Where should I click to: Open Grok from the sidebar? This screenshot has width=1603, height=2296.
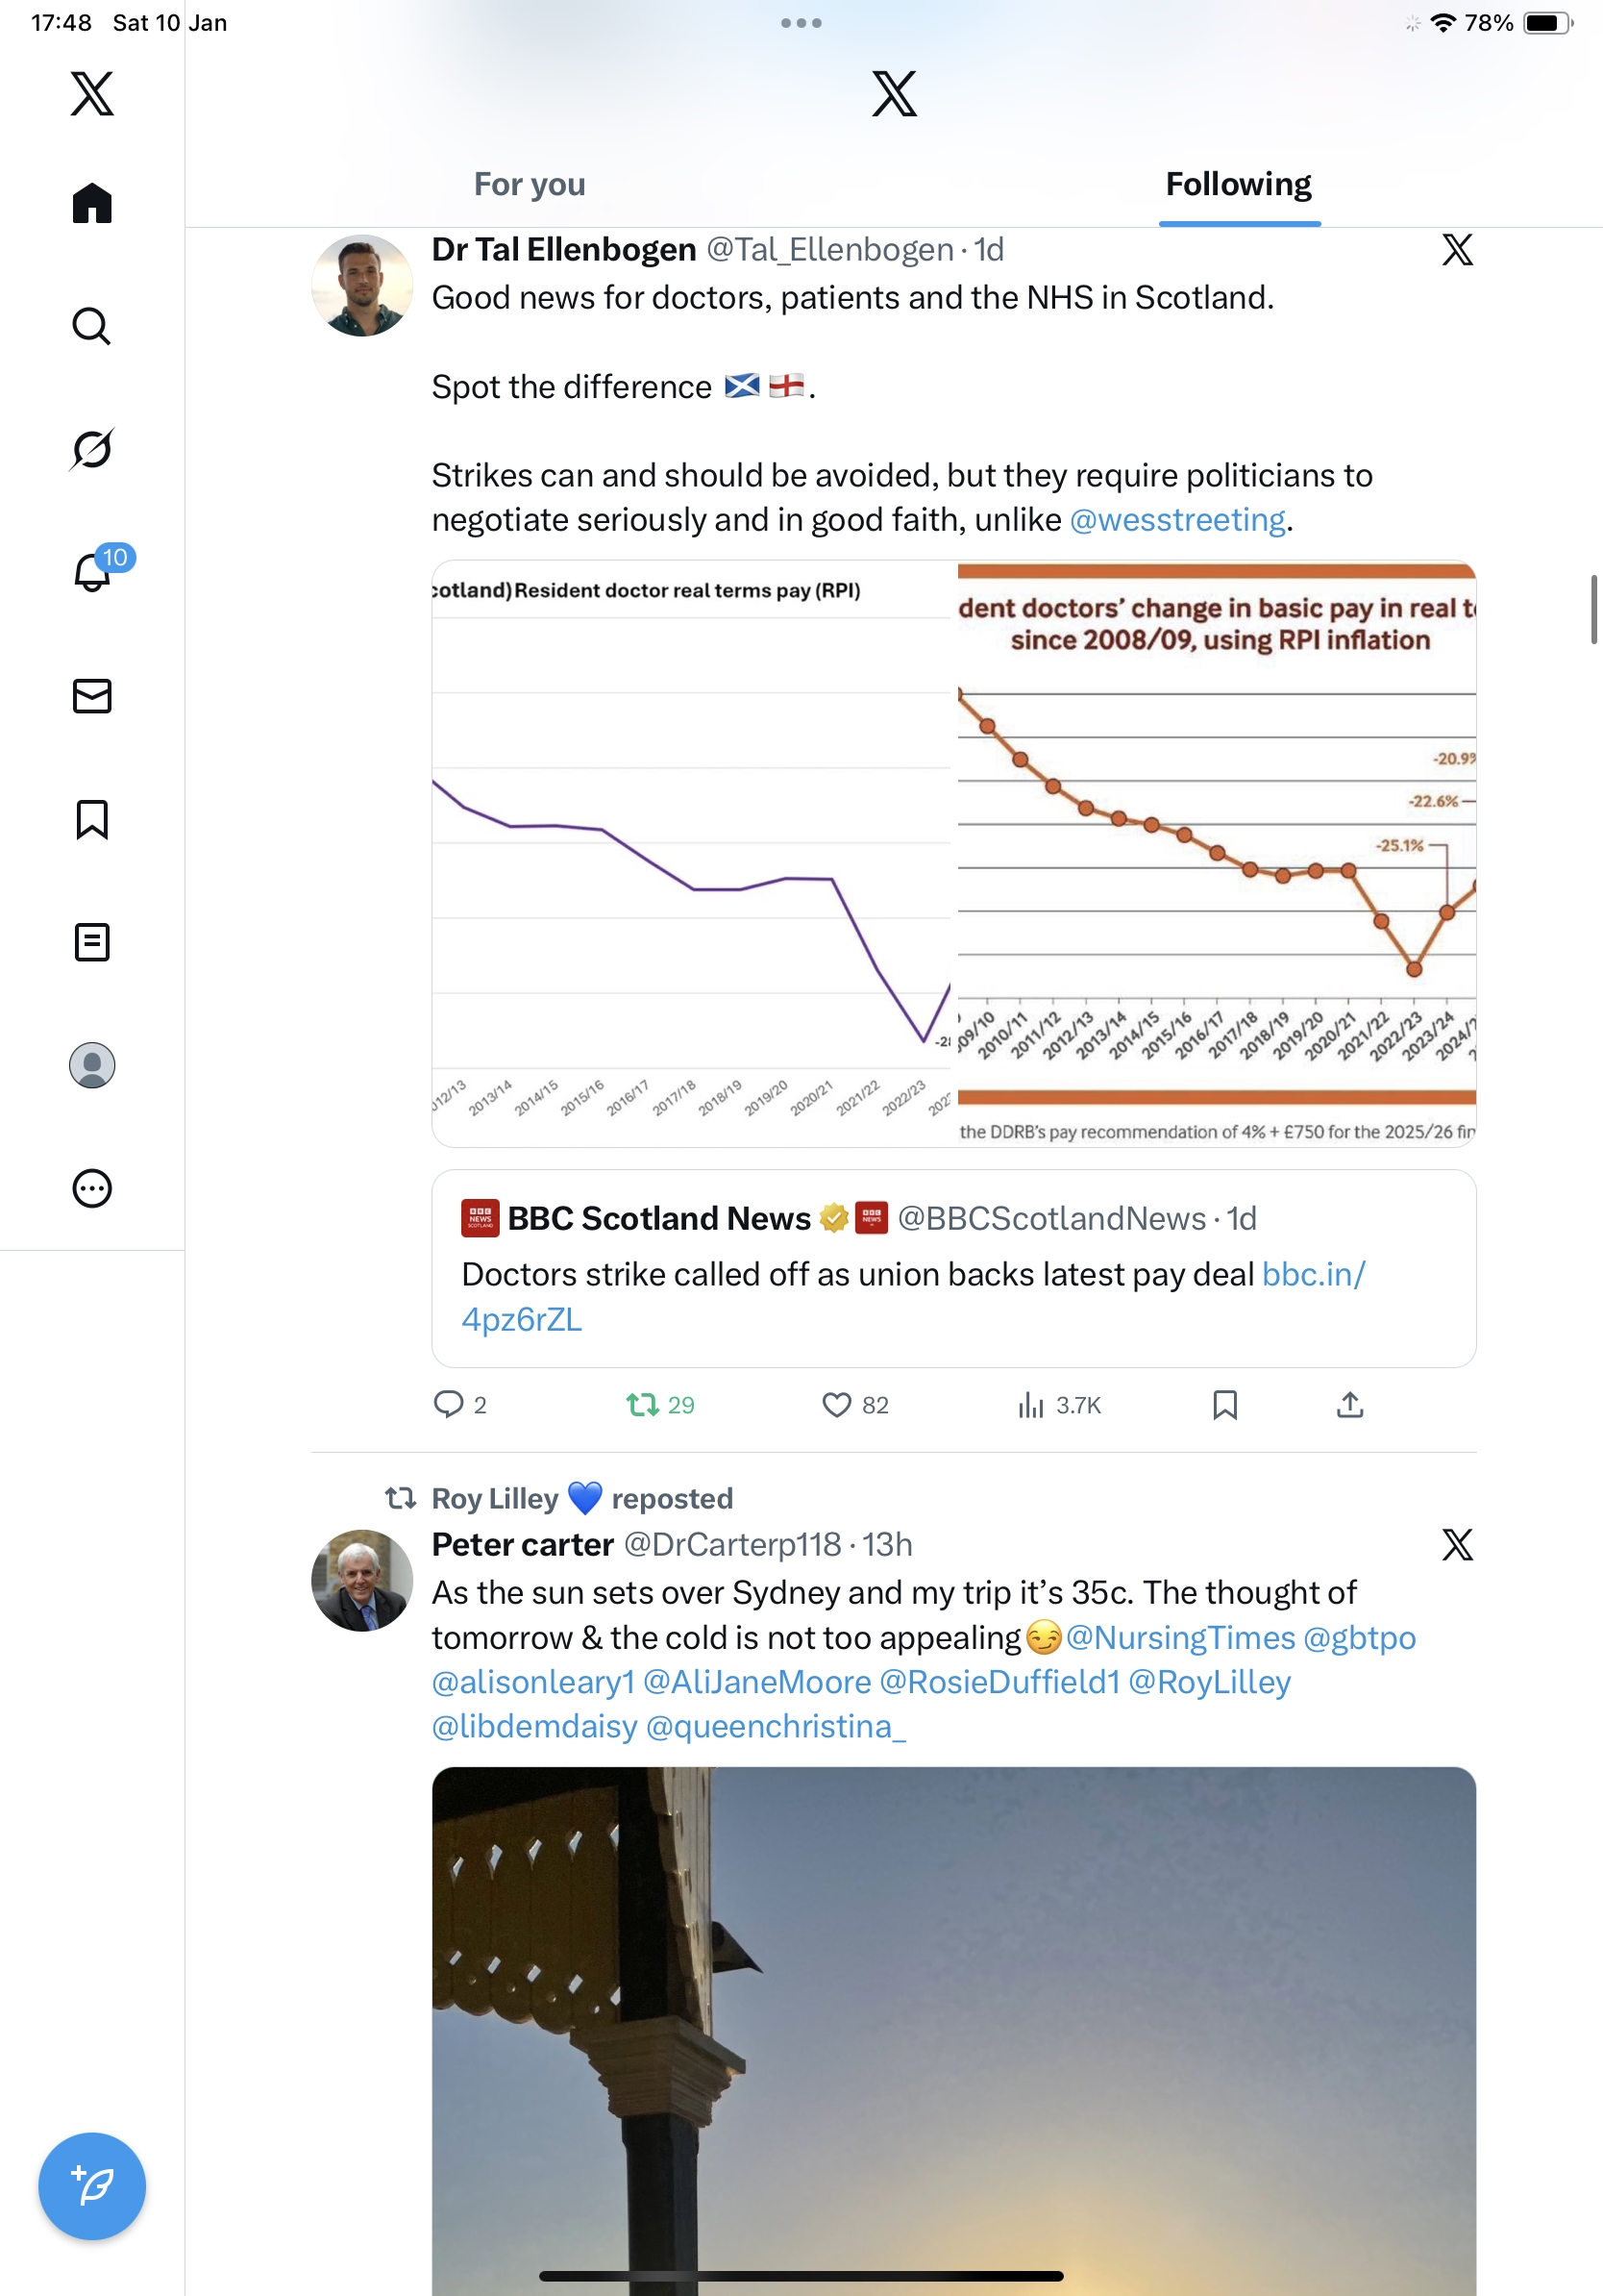(x=92, y=449)
